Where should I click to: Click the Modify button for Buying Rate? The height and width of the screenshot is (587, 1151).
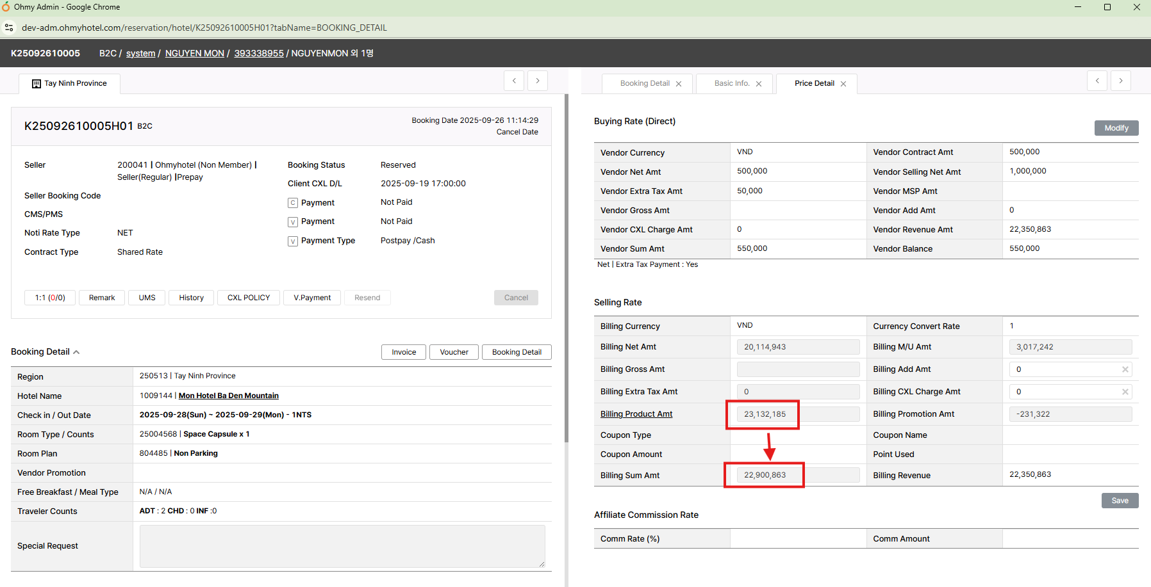(1116, 128)
